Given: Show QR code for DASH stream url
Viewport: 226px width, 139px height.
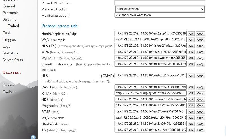Looking at the screenshot, I should click(191, 87).
